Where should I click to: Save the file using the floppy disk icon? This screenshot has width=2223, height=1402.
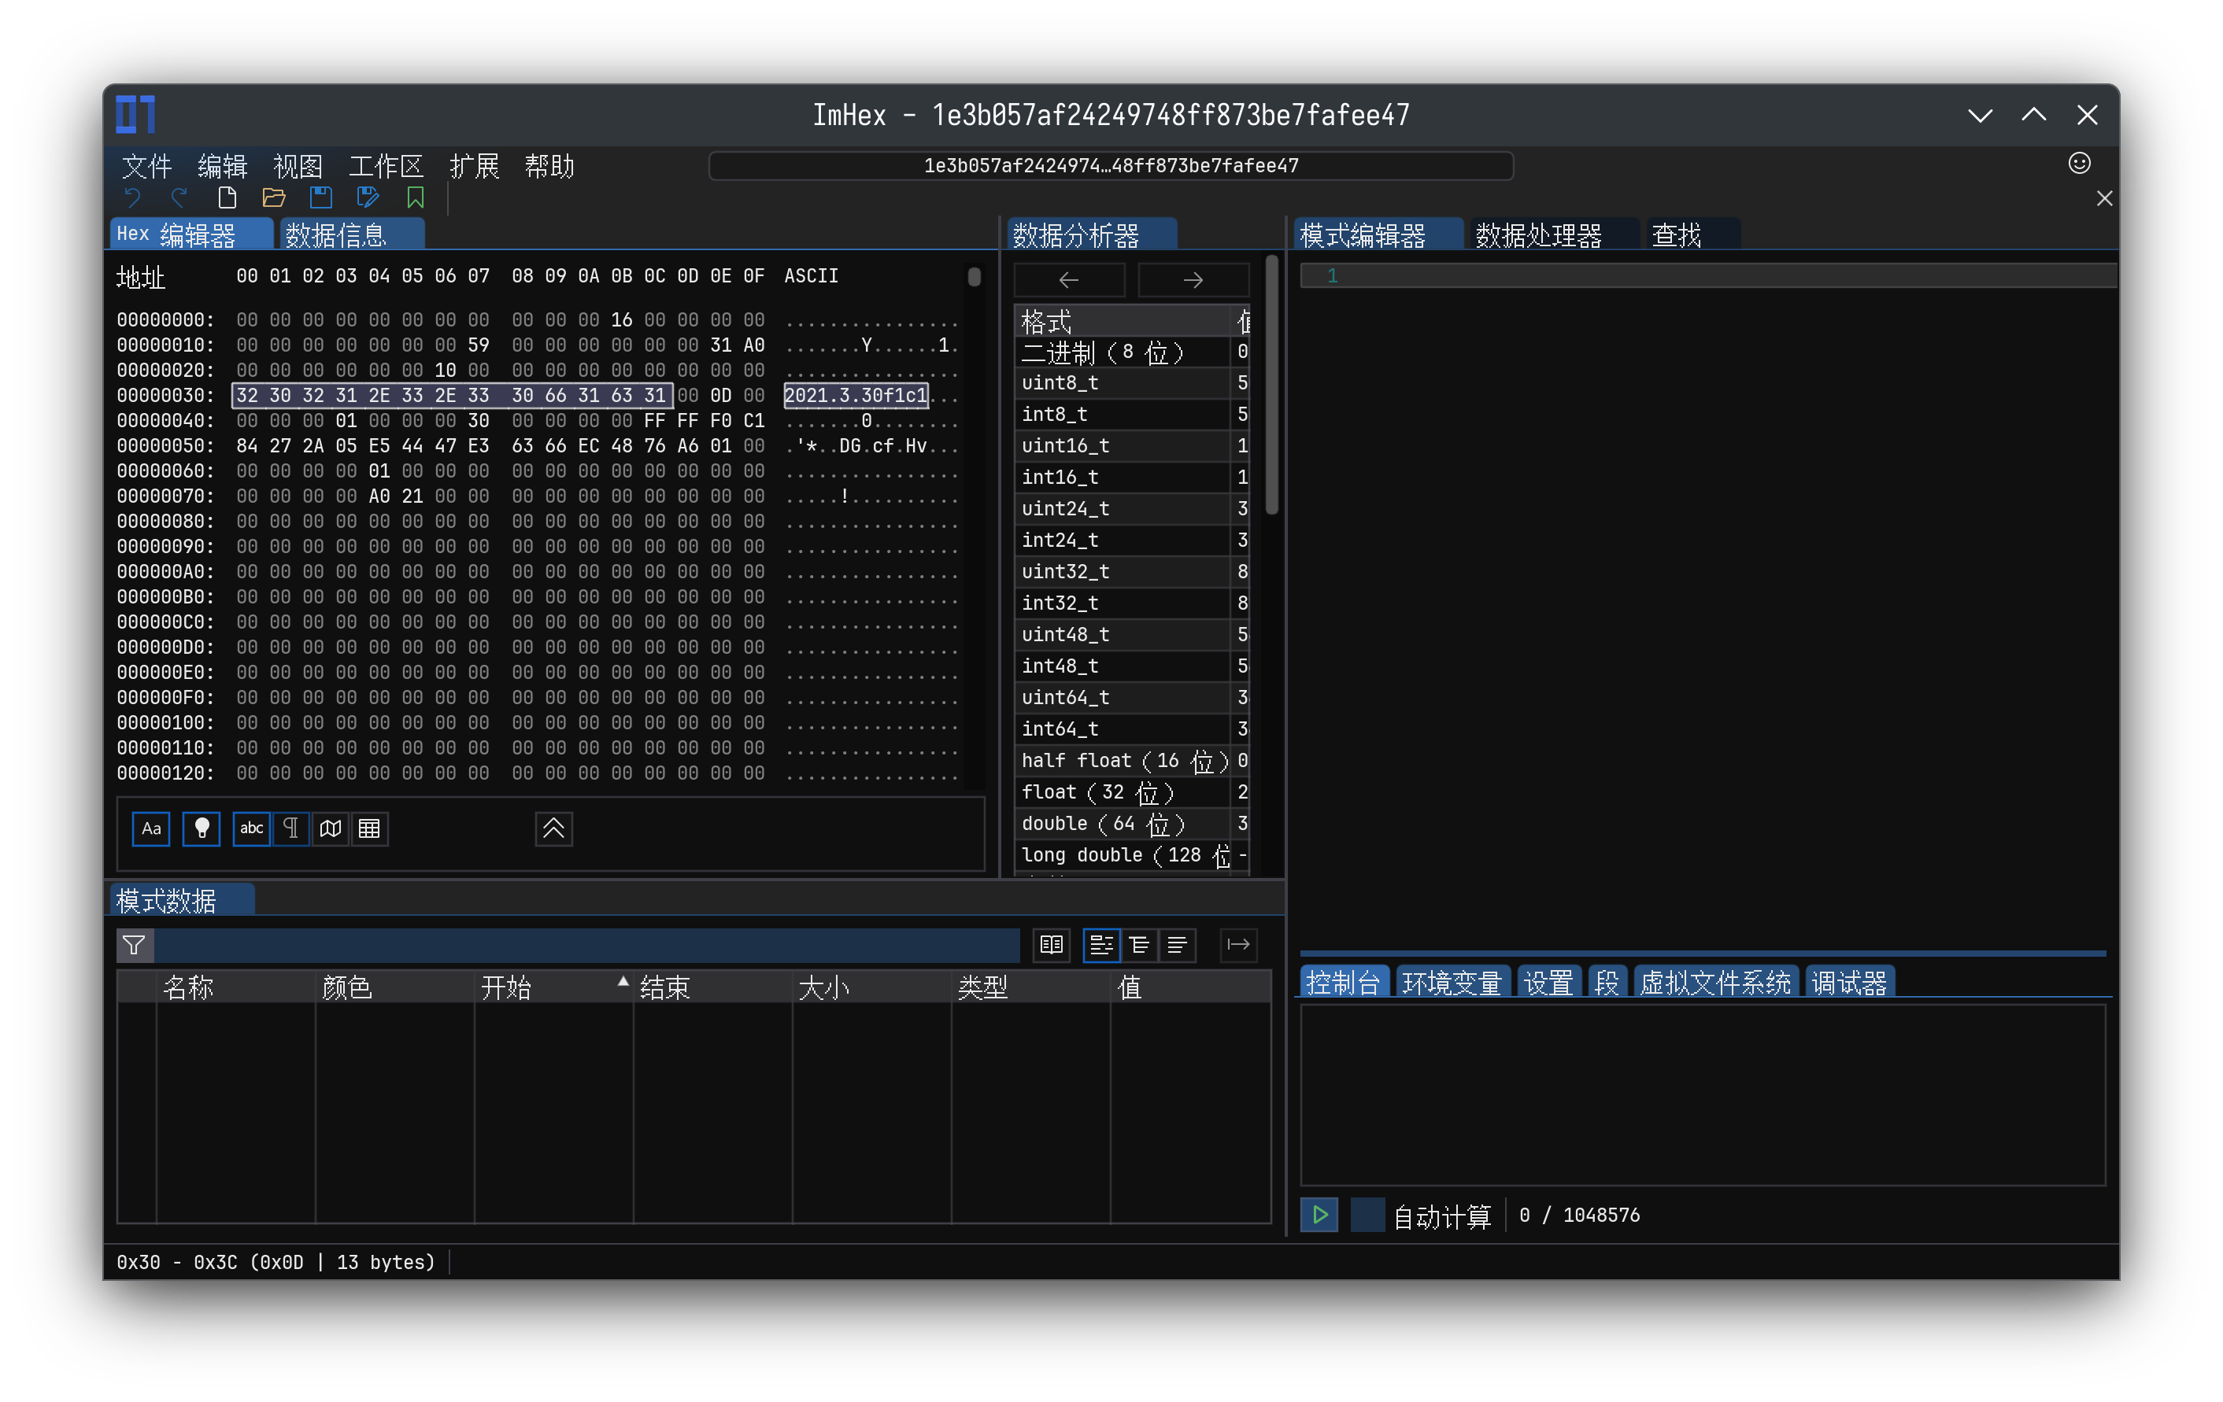click(320, 197)
